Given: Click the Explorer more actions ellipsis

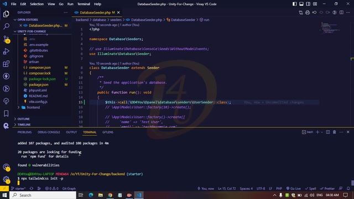Looking at the screenshot, I should click(66, 12).
